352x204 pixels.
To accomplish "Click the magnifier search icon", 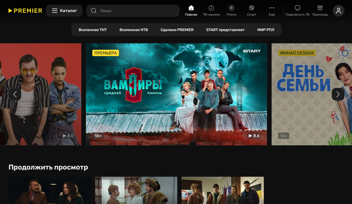I will (x=94, y=11).
